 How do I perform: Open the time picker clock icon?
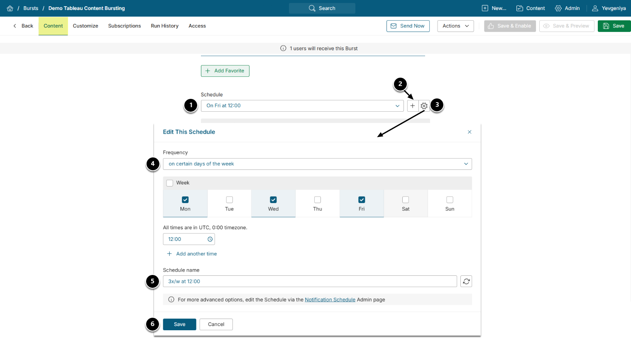210,239
